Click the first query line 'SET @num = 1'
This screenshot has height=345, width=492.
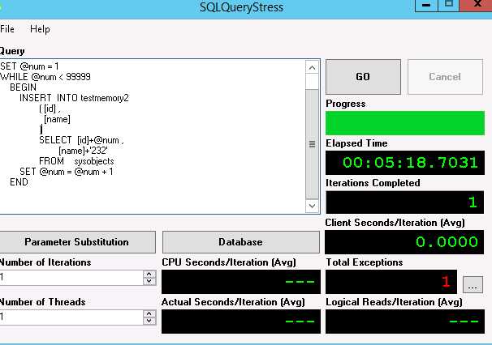click(29, 66)
